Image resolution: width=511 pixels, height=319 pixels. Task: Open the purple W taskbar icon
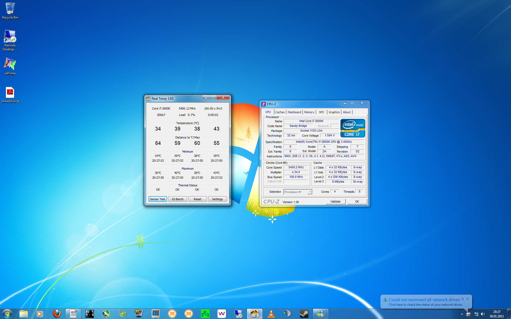tap(222, 314)
